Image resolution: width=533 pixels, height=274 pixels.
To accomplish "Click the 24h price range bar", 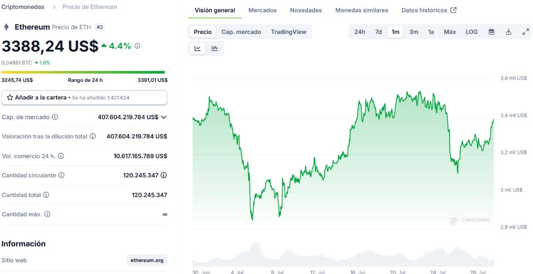I will [x=83, y=72].
